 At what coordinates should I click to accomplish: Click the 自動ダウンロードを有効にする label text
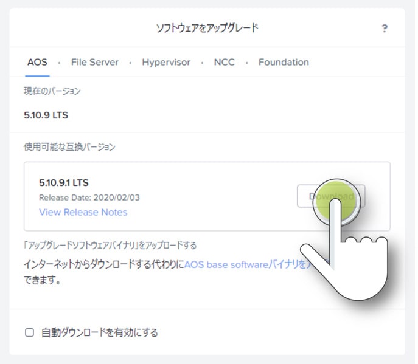pos(100,332)
